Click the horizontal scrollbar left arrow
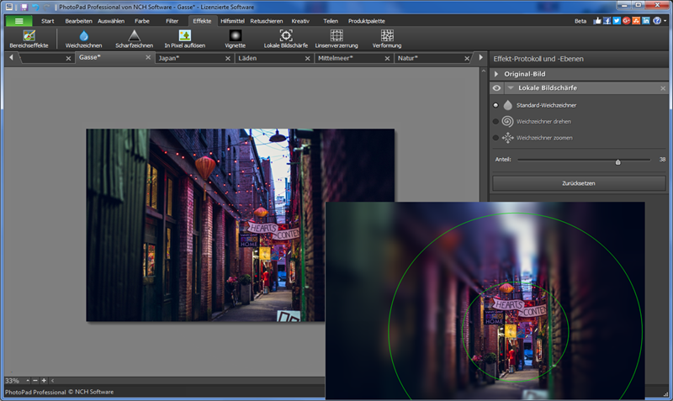673x401 pixels. point(52,381)
